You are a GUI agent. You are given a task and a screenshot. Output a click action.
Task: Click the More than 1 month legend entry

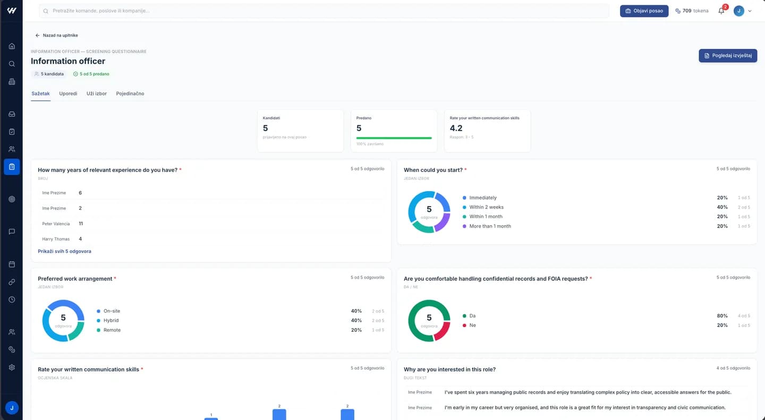(487, 226)
